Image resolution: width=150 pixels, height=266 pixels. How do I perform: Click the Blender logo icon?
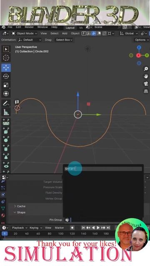(x=3, y=27)
